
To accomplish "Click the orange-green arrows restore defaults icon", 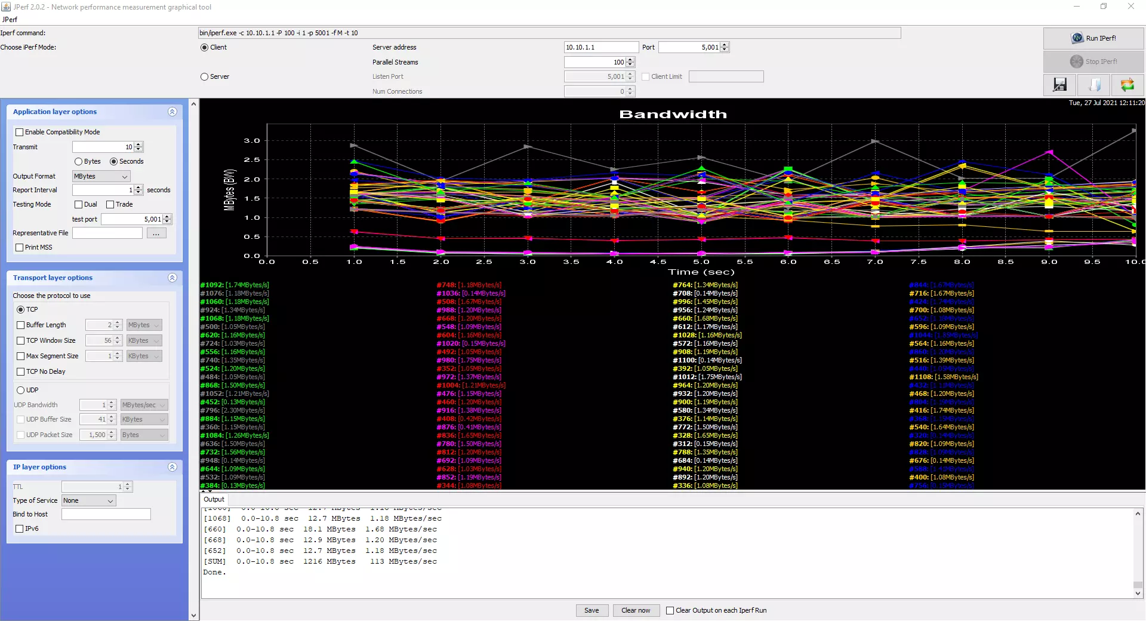I will pyautogui.click(x=1127, y=85).
